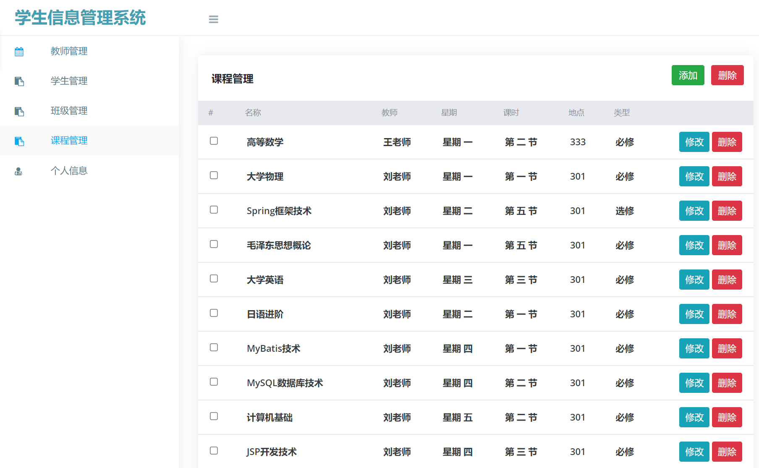Click the calendar icon beside 教师管理
The width and height of the screenshot is (759, 468).
19,51
